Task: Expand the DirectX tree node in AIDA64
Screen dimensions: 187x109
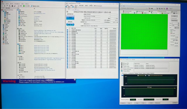Action: (x=2, y=35)
